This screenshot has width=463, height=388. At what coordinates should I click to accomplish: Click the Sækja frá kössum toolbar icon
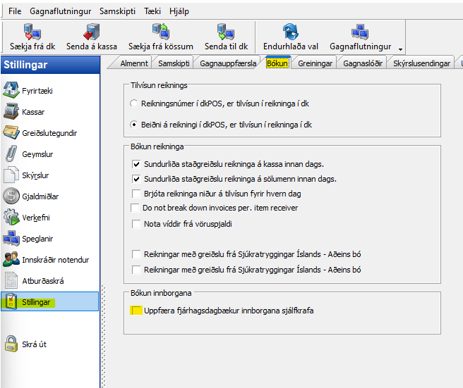(161, 32)
